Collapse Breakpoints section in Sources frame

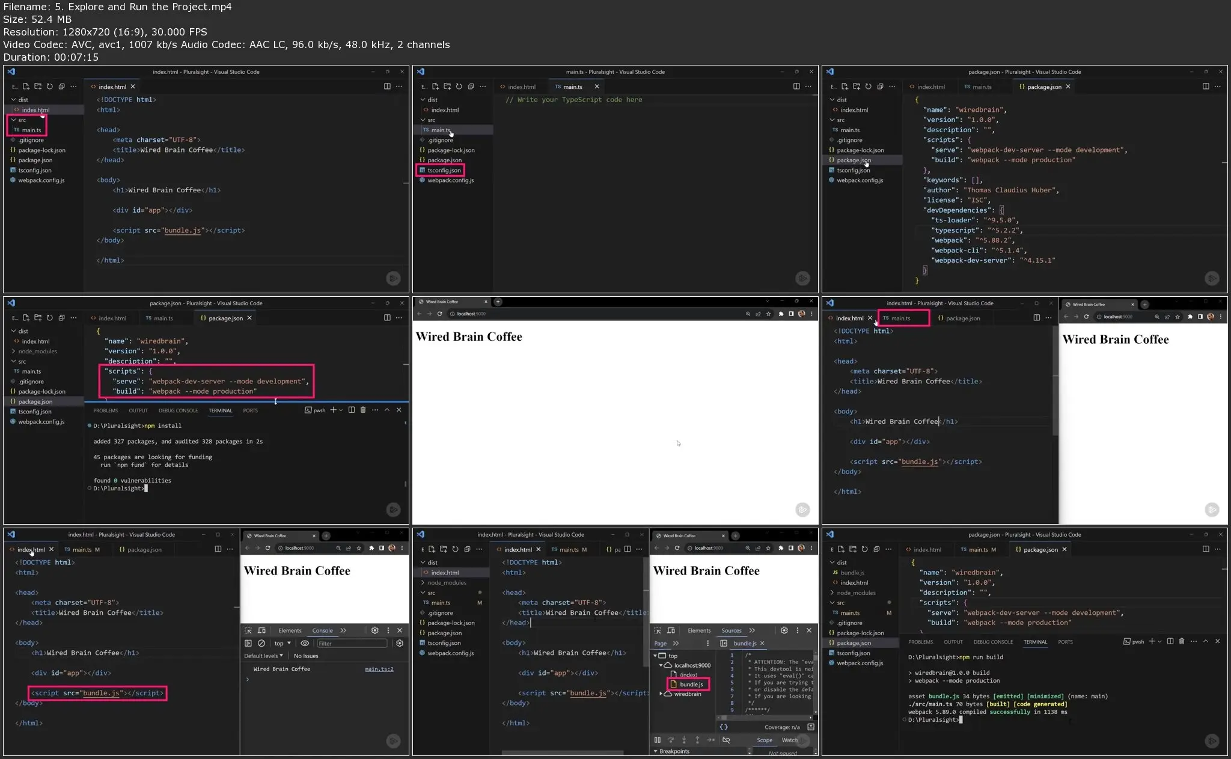656,751
